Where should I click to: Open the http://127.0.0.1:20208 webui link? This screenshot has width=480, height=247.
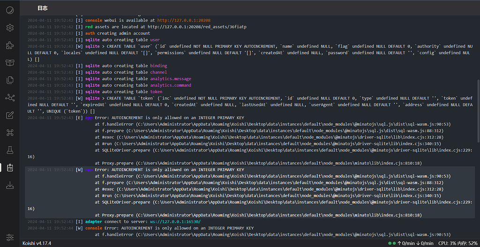184,20
